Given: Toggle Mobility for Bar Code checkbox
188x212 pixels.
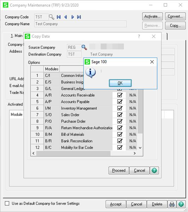Looking at the screenshot, I should click(x=120, y=147).
